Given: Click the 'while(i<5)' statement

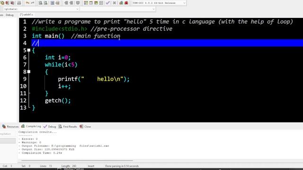Looking at the screenshot, I should click(61, 65).
